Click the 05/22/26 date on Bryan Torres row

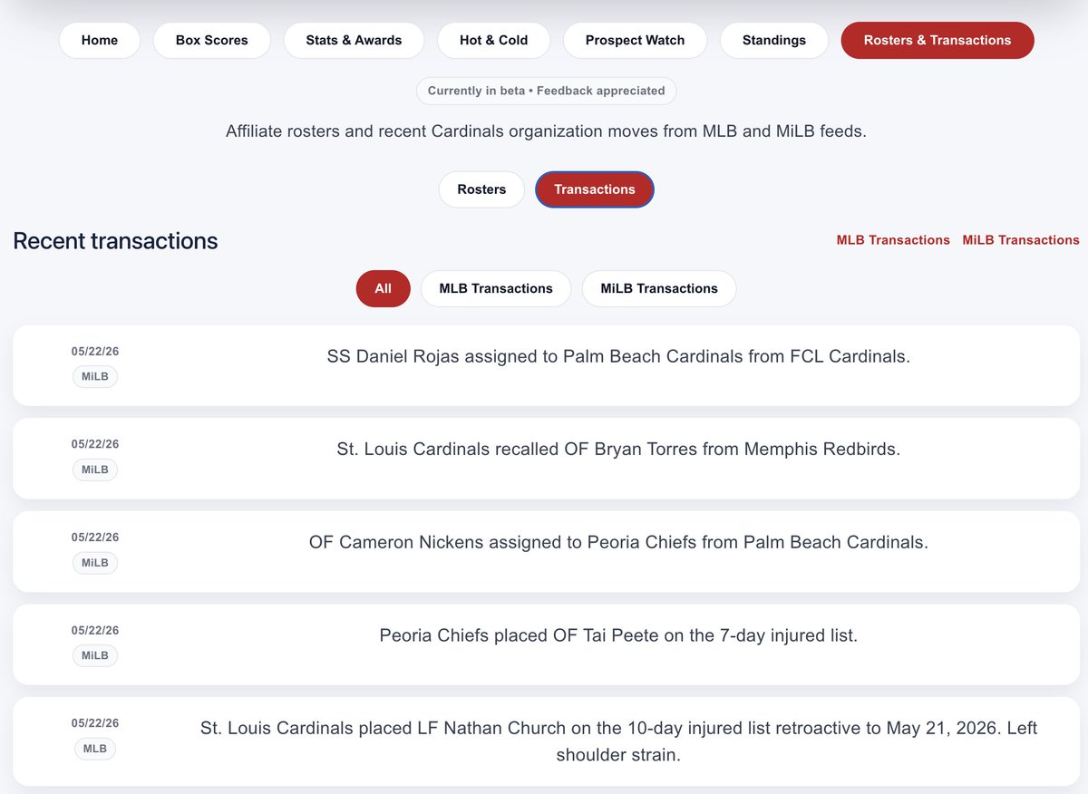[95, 444]
